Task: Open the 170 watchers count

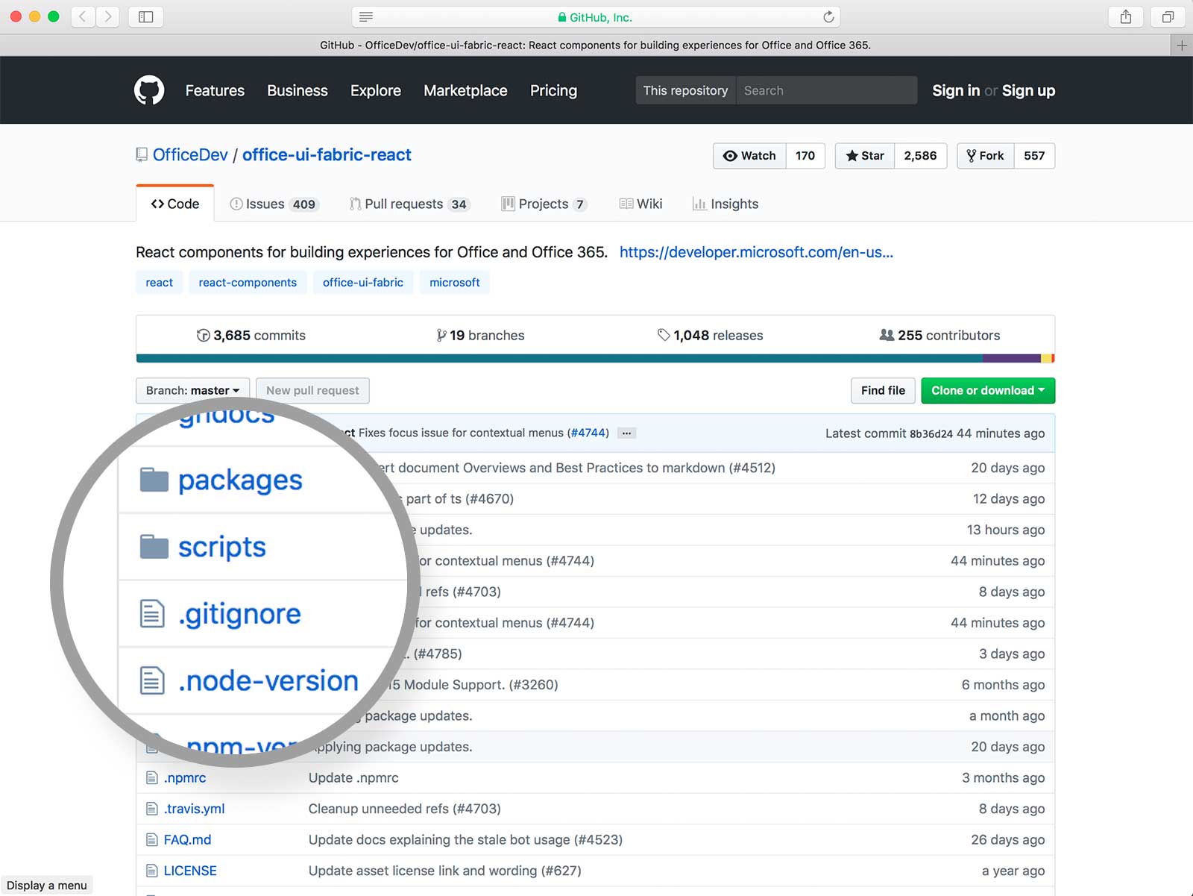Action: (x=805, y=156)
